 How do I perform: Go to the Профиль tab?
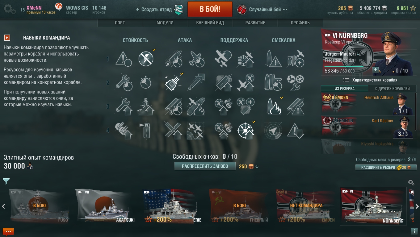click(x=300, y=23)
